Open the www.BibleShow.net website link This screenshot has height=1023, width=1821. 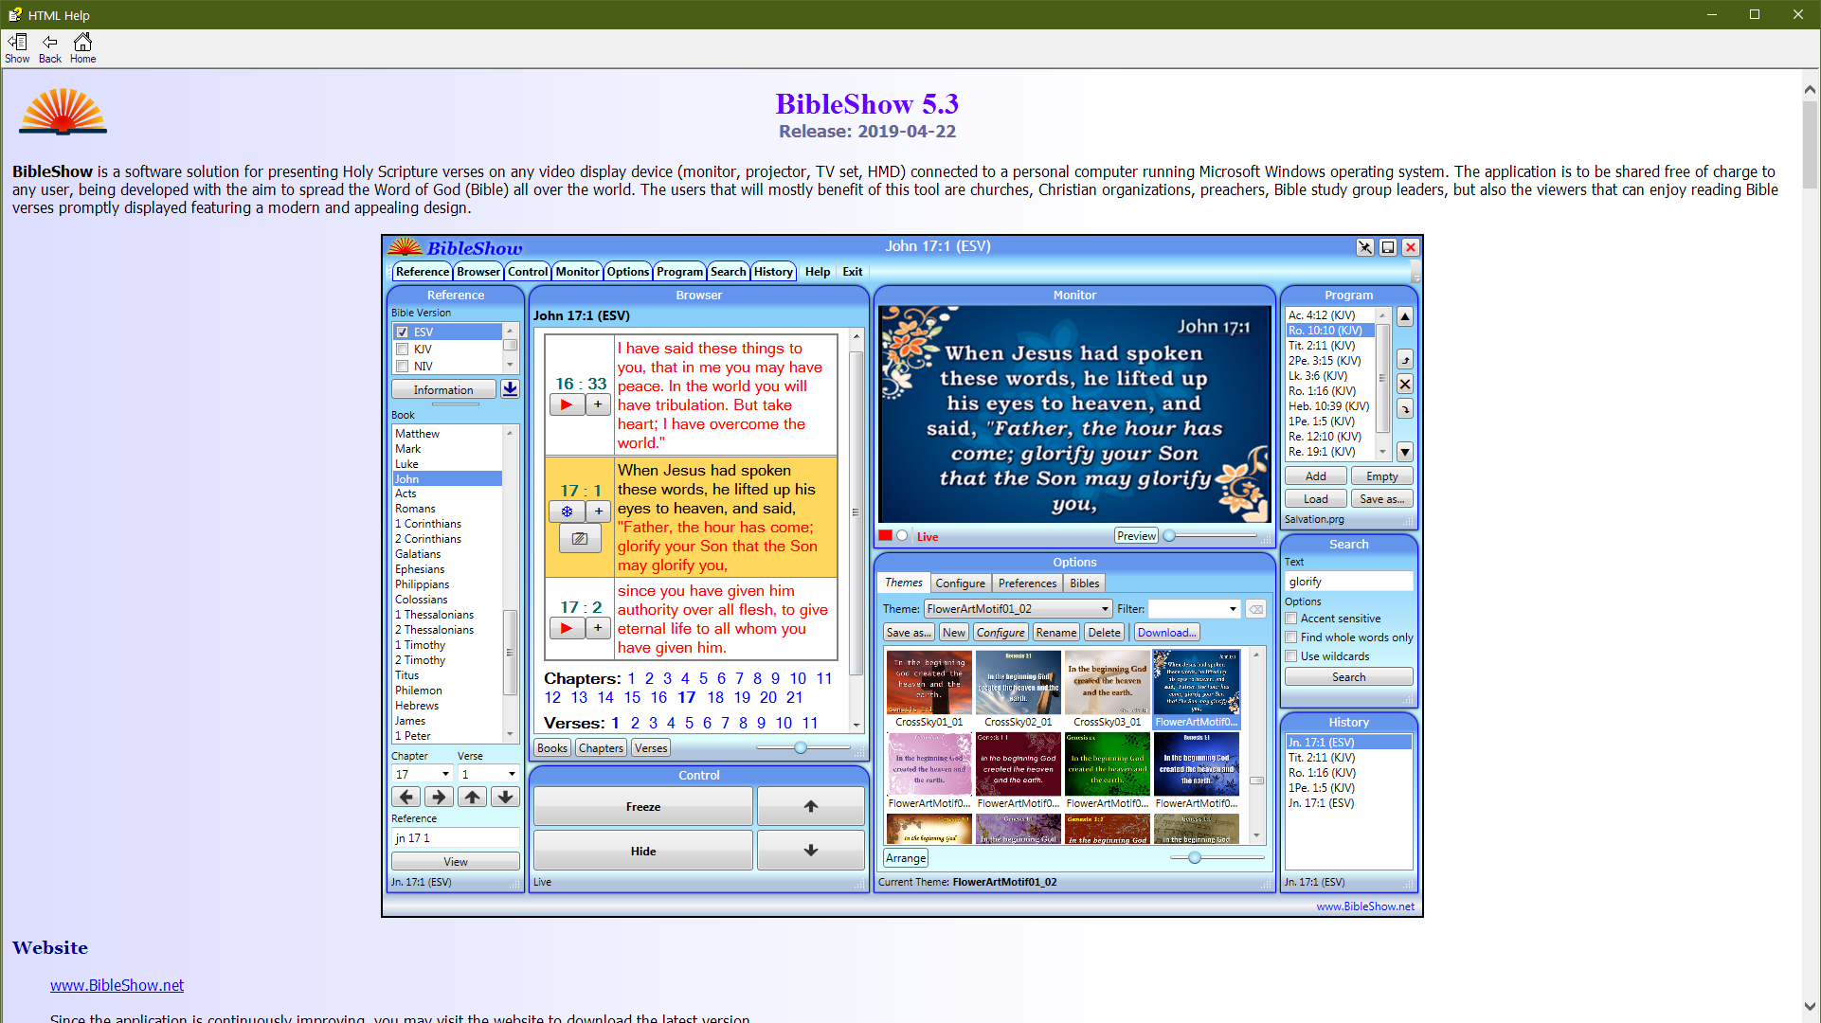pyautogui.click(x=117, y=985)
